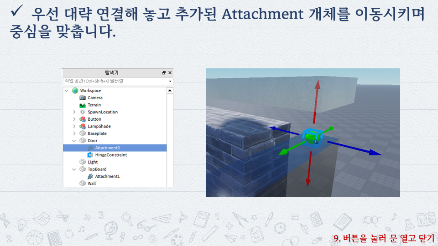Click the HingeConstraint icon

pos(90,155)
